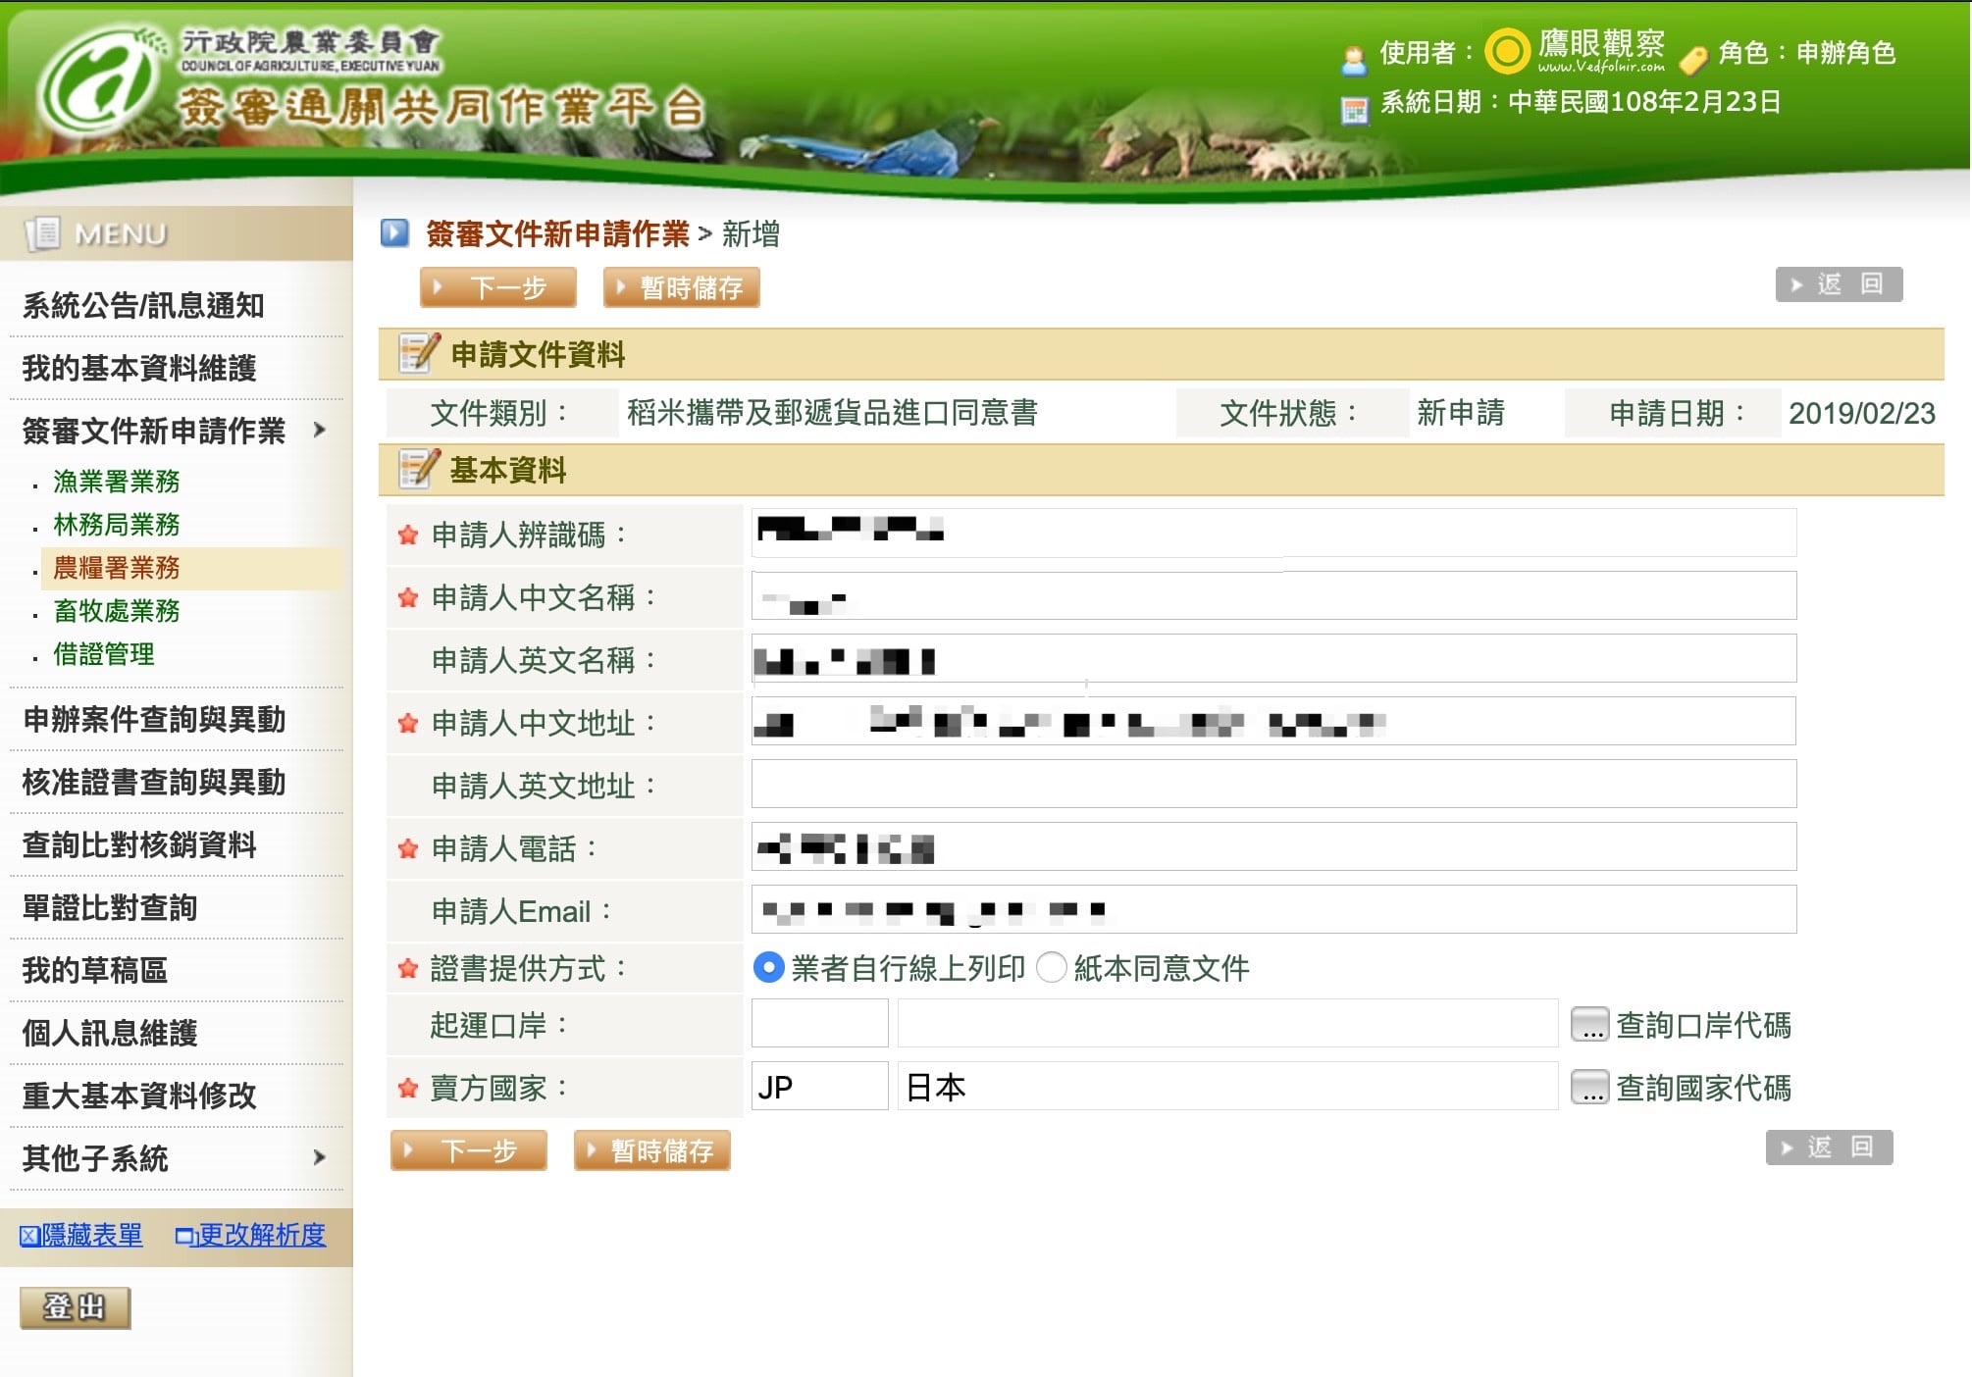Open port code lookup ellipsis icon
This screenshot has height=1377, width=1972.
point(1589,1025)
